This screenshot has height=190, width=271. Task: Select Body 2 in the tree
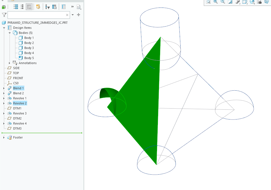[x=29, y=43]
